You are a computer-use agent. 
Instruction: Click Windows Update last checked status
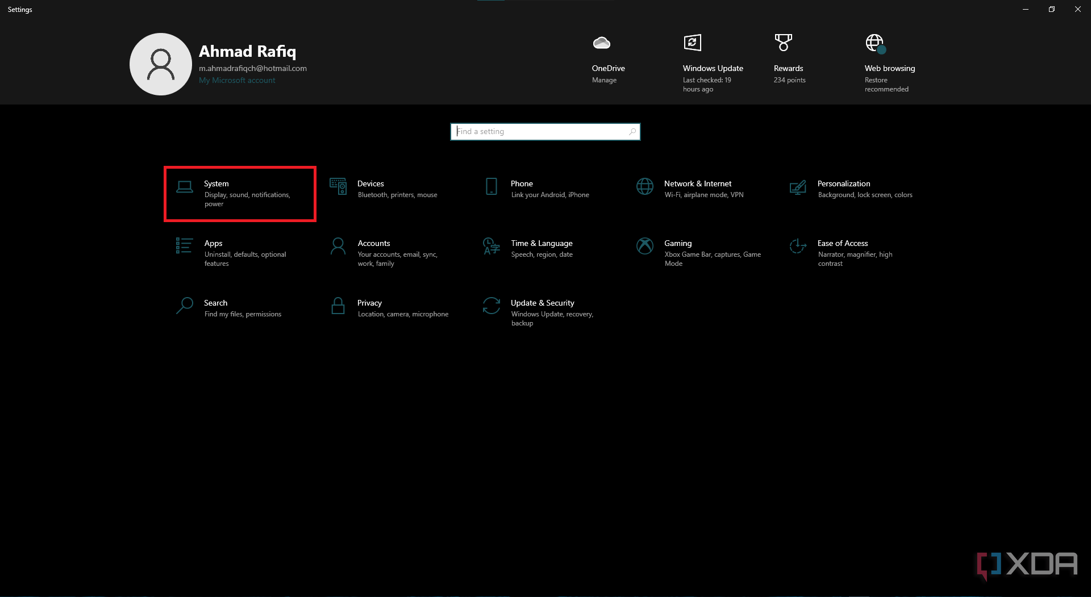coord(707,85)
